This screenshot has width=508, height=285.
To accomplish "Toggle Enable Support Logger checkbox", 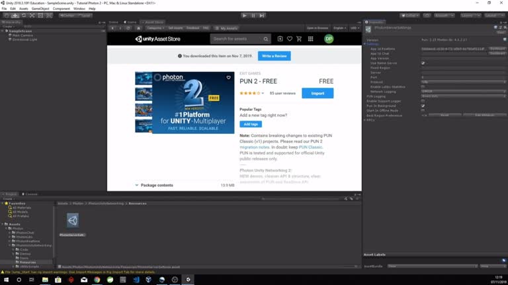I will (x=423, y=101).
